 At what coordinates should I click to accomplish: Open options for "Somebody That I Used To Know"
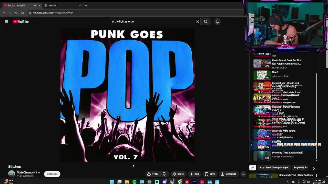316,176
